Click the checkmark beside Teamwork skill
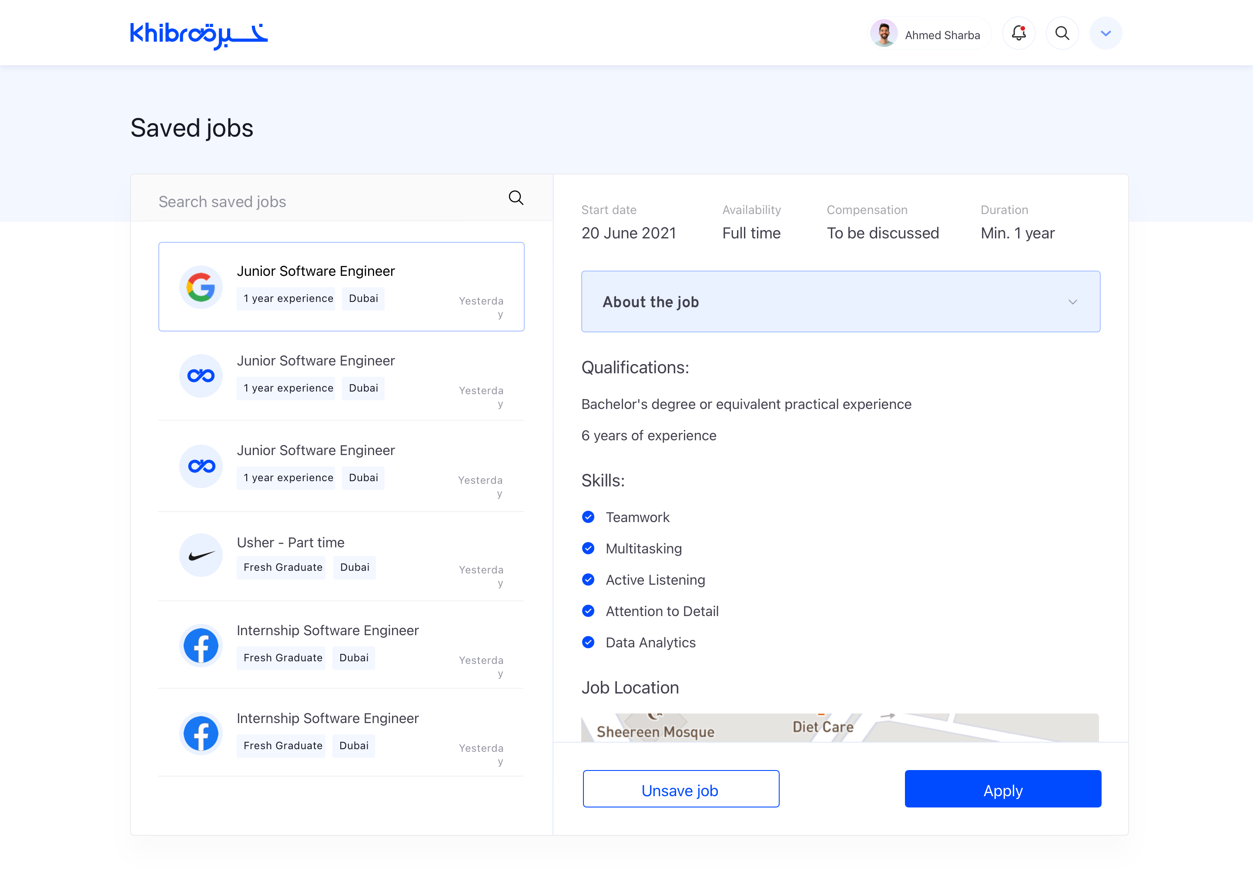This screenshot has height=891, width=1253. [x=588, y=517]
